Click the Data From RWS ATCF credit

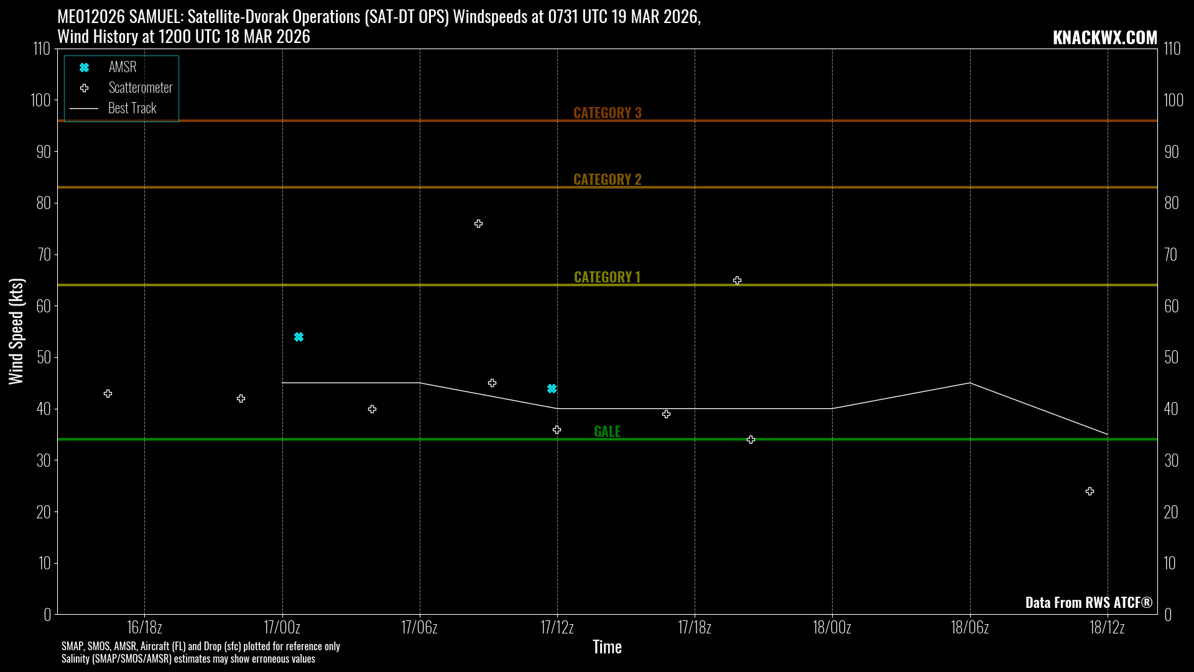1088,602
